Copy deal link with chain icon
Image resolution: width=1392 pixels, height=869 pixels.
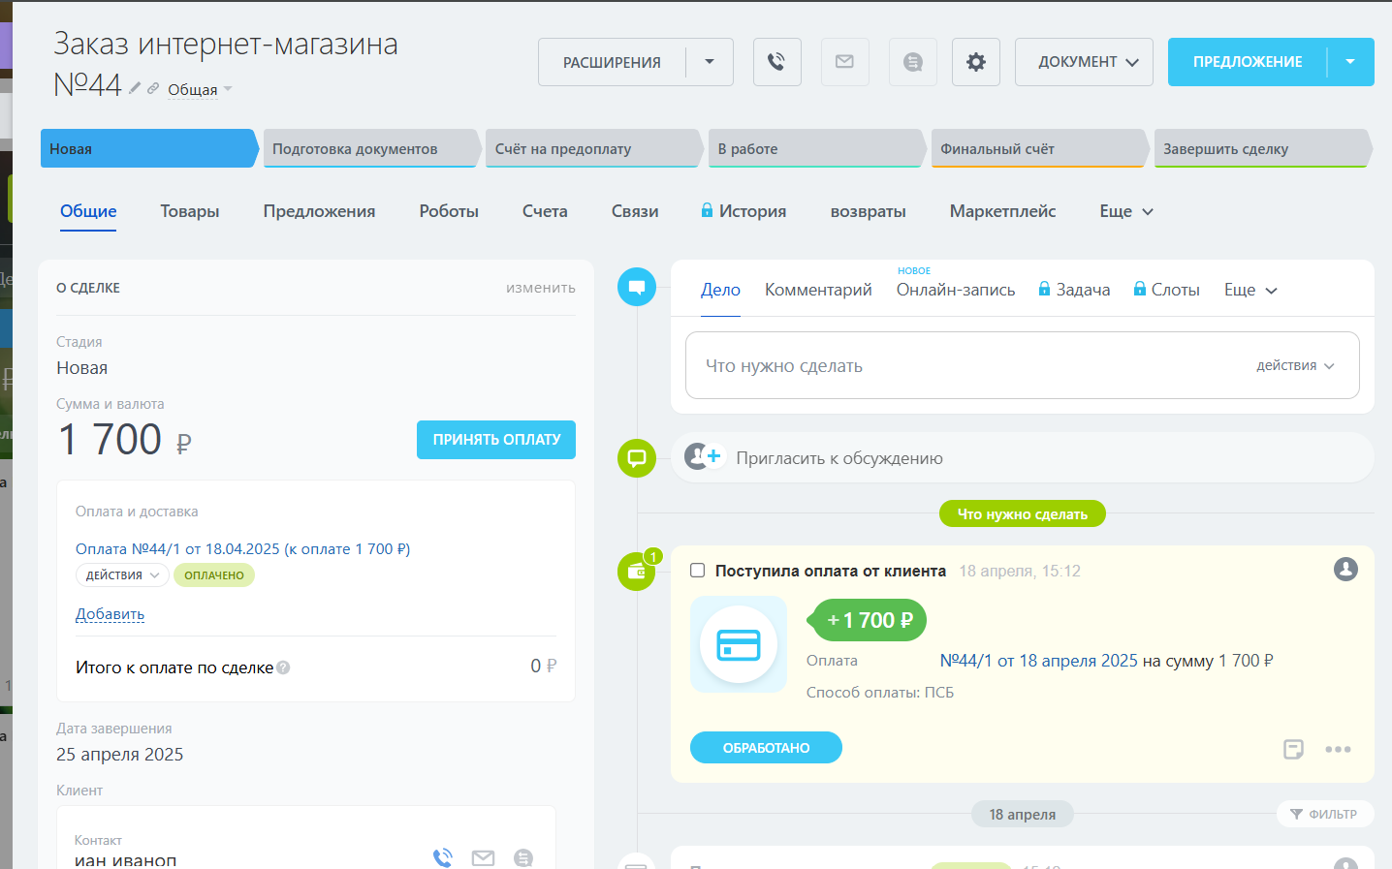click(153, 88)
